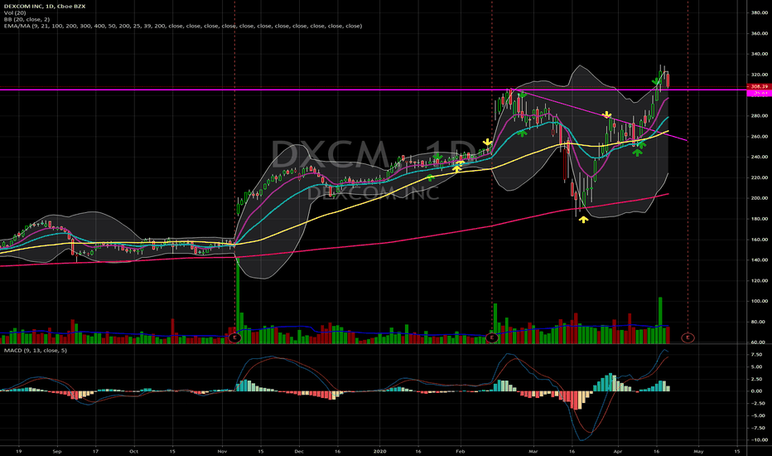Click the 2.50 MACD axis label
The image size is (772, 456).
(757, 379)
